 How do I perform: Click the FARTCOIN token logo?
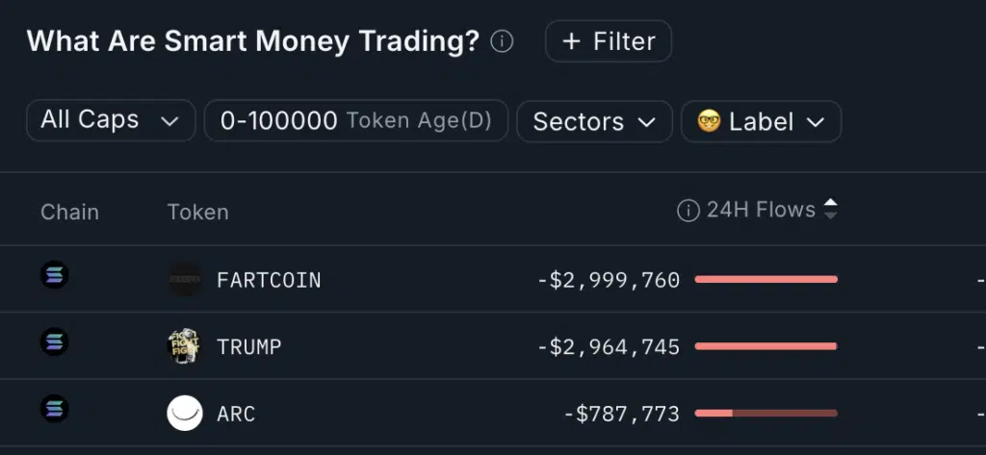(184, 280)
